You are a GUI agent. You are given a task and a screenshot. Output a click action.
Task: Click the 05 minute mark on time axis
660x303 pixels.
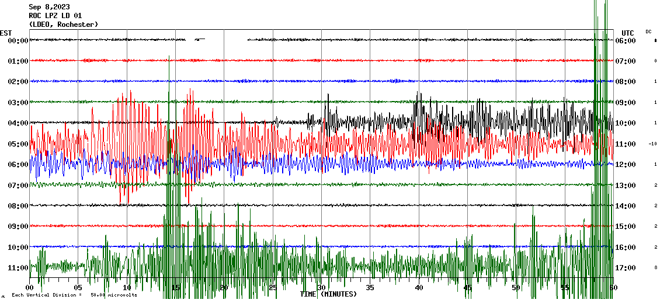coord(78,288)
